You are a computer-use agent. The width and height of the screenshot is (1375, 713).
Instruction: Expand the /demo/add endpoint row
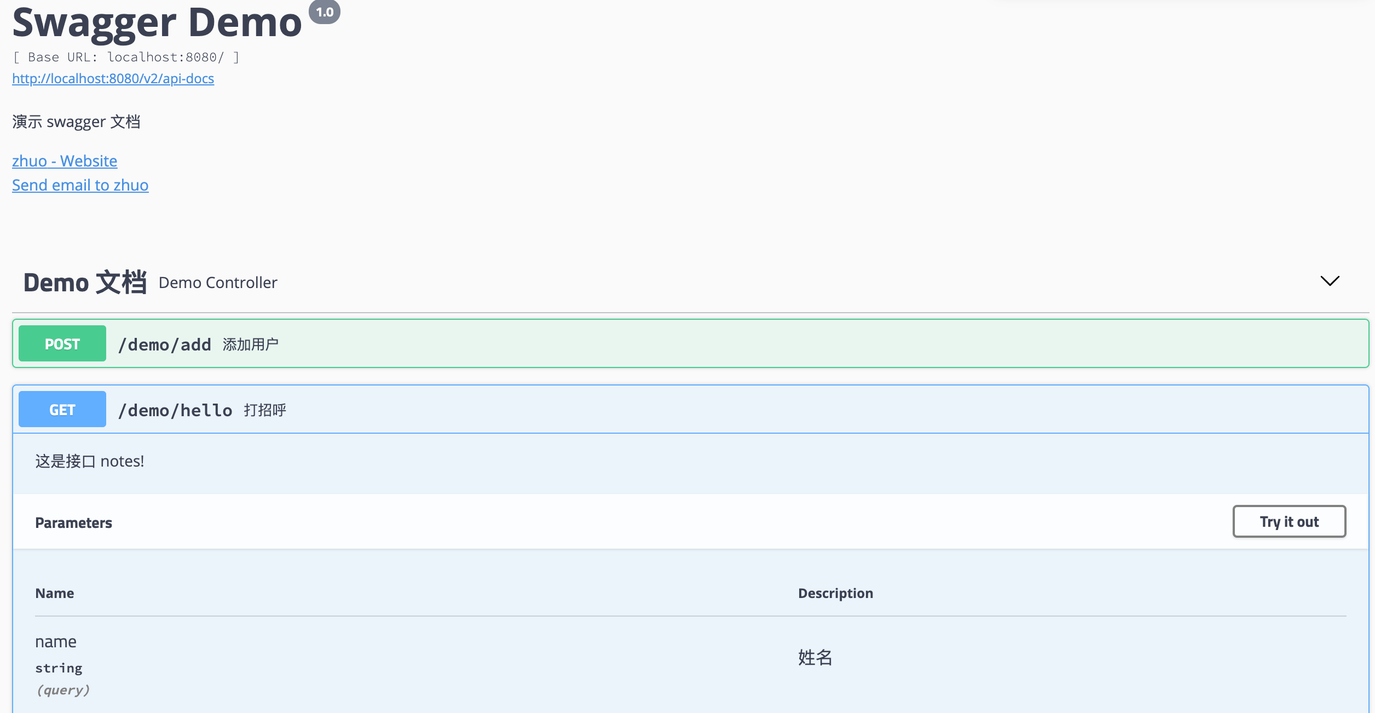pos(712,344)
